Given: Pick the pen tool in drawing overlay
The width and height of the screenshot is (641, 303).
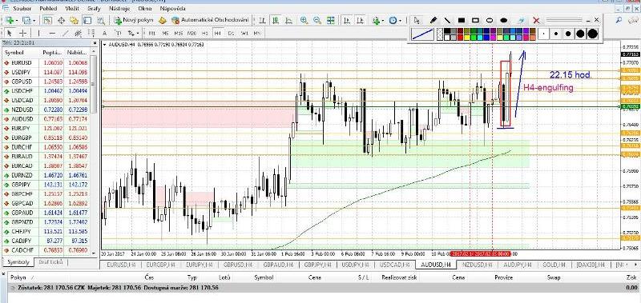Looking at the screenshot, I should pyautogui.click(x=433, y=20).
